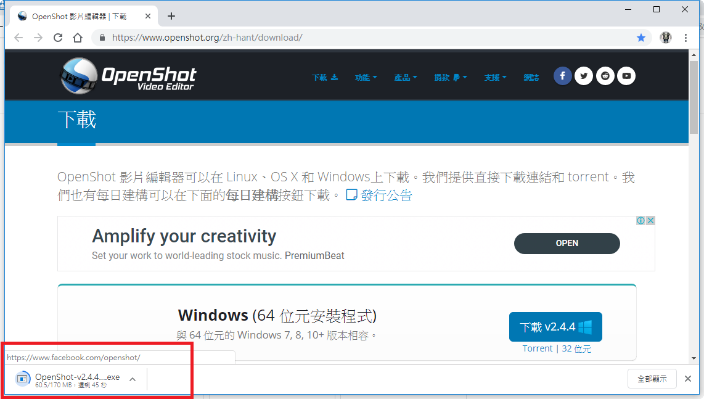Open the Chrome profile avatar

tap(666, 38)
